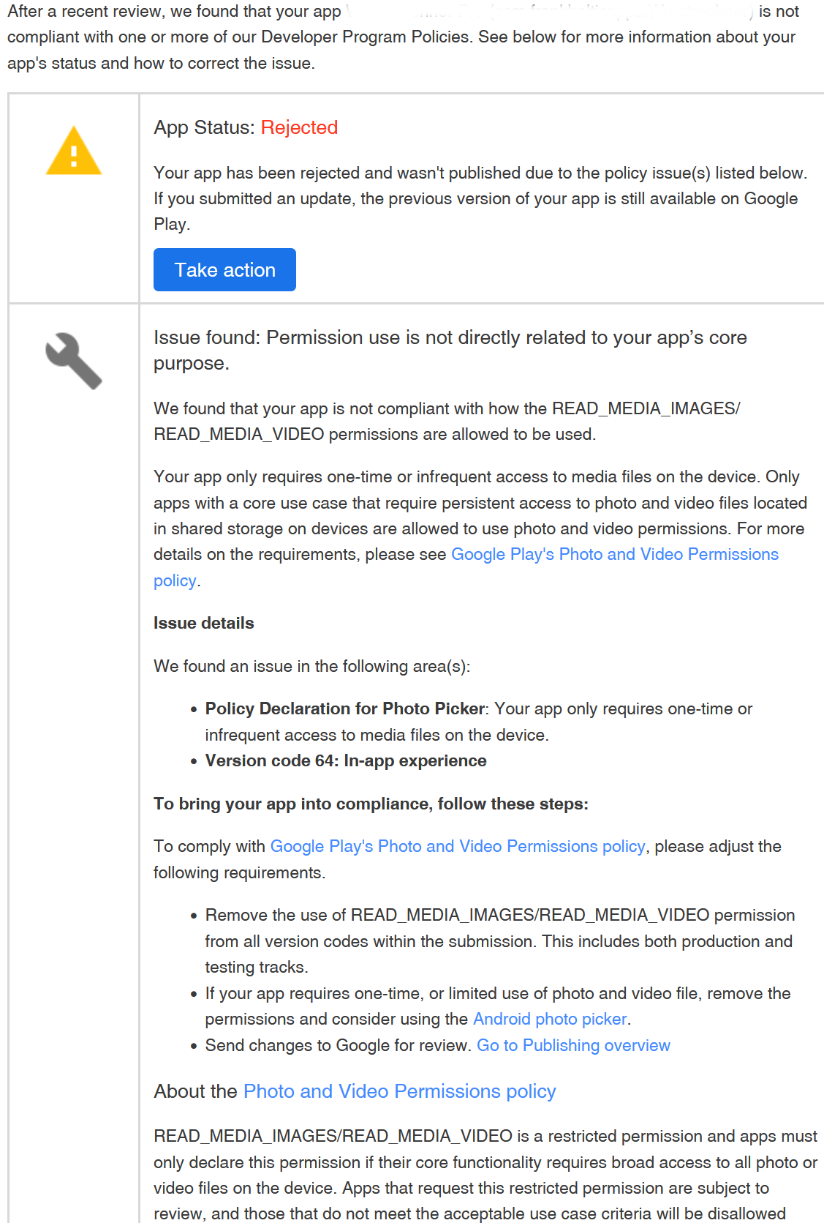
Task: Click the red Rejected status text
Action: coord(299,127)
